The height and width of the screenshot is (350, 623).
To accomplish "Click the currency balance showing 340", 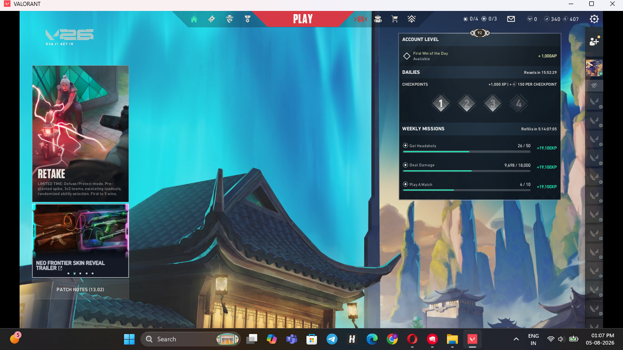I will (x=553, y=19).
